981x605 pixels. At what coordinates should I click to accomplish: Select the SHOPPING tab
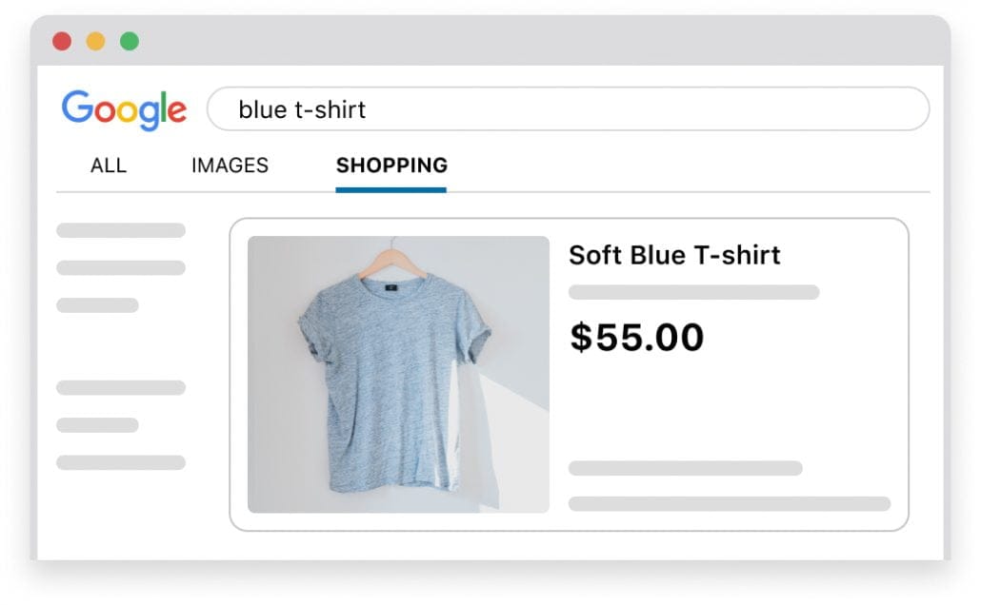pyautogui.click(x=391, y=165)
